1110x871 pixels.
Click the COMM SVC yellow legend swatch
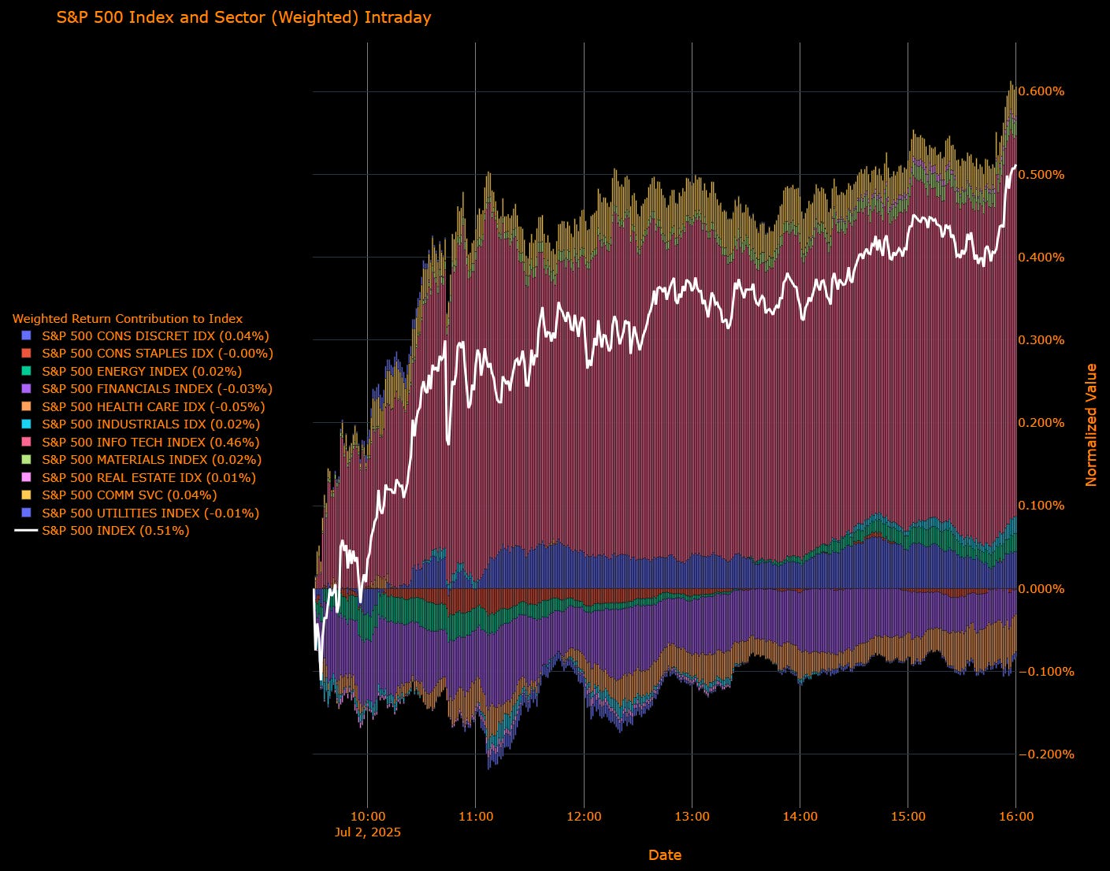point(26,495)
